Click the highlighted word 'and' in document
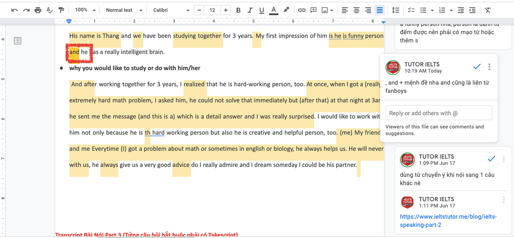 pos(74,52)
